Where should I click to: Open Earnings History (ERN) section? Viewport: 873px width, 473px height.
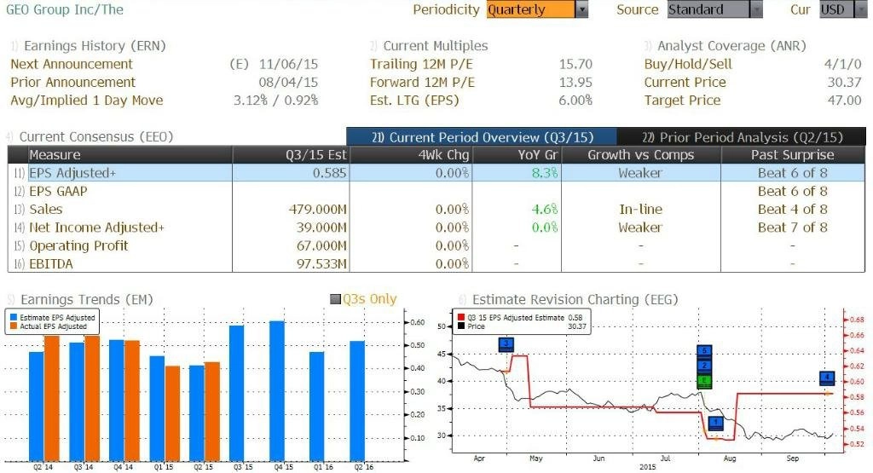coord(95,46)
